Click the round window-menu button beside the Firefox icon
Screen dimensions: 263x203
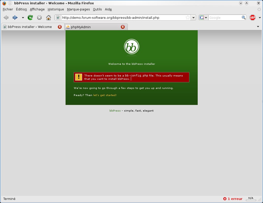click(10, 3)
